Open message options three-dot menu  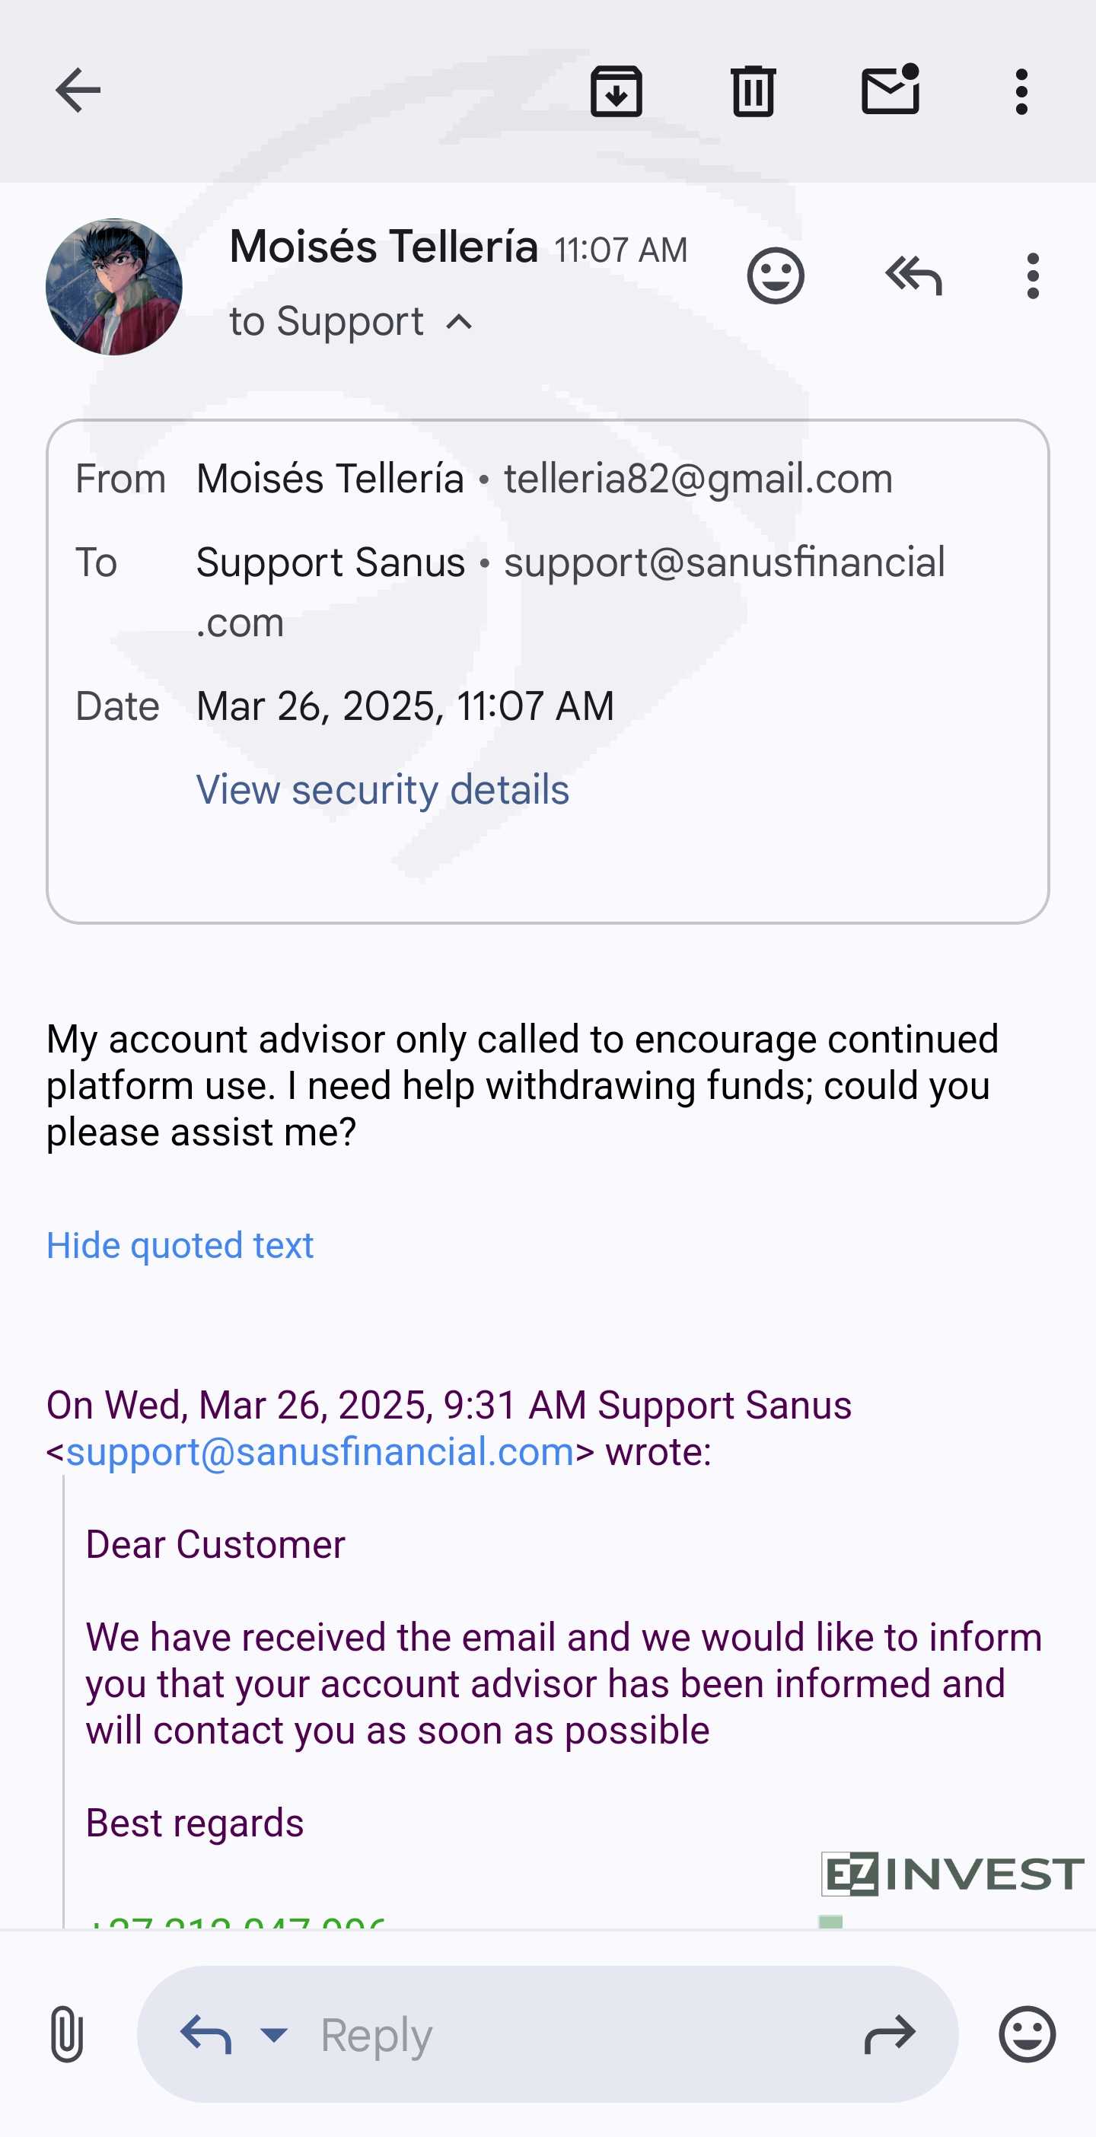click(x=1032, y=275)
